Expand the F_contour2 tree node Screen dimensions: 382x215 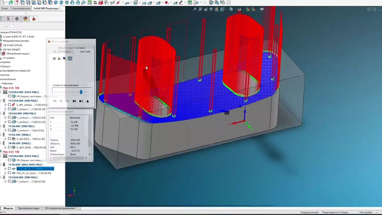tap(5, 118)
